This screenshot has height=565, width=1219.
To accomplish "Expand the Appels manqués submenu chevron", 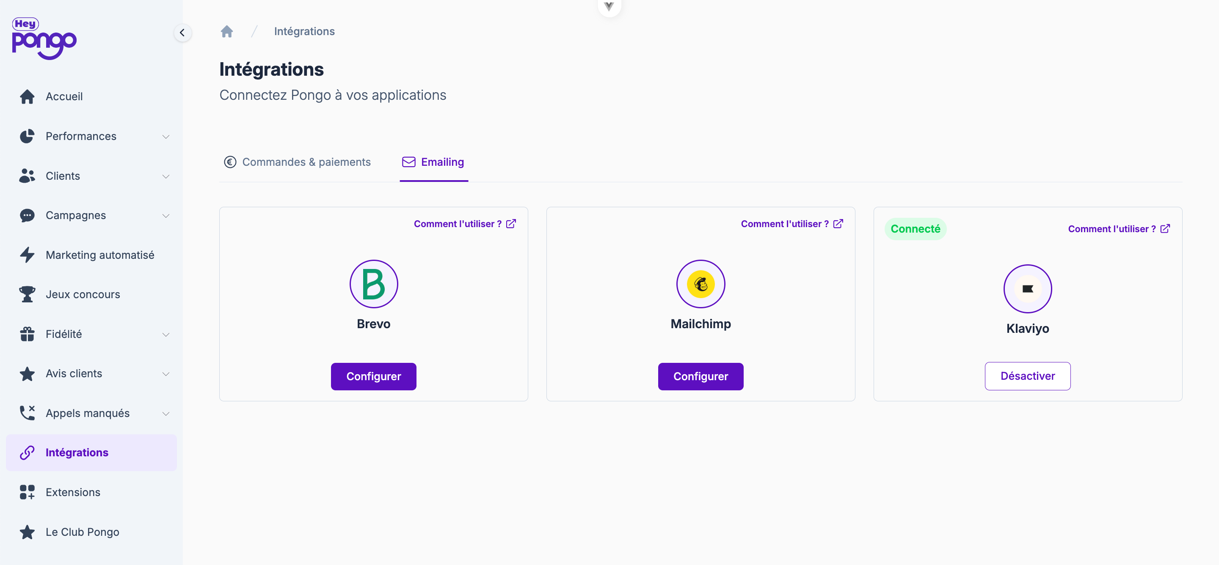I will click(165, 413).
